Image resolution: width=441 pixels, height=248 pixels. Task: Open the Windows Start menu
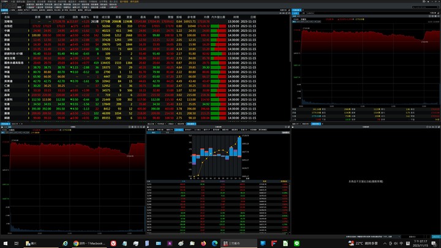pos(6,243)
